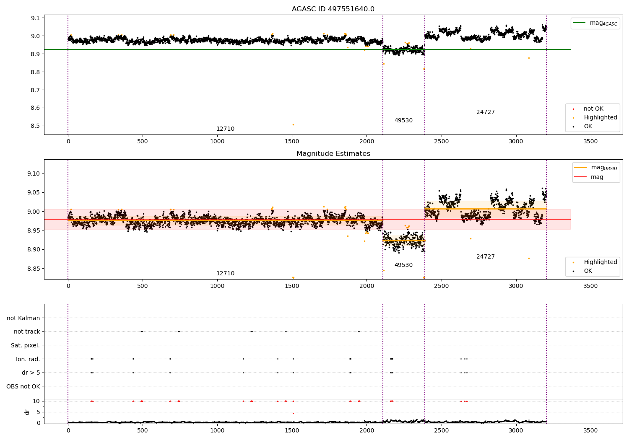Click the 10 y-tick on the dr axis

[x=36, y=401]
